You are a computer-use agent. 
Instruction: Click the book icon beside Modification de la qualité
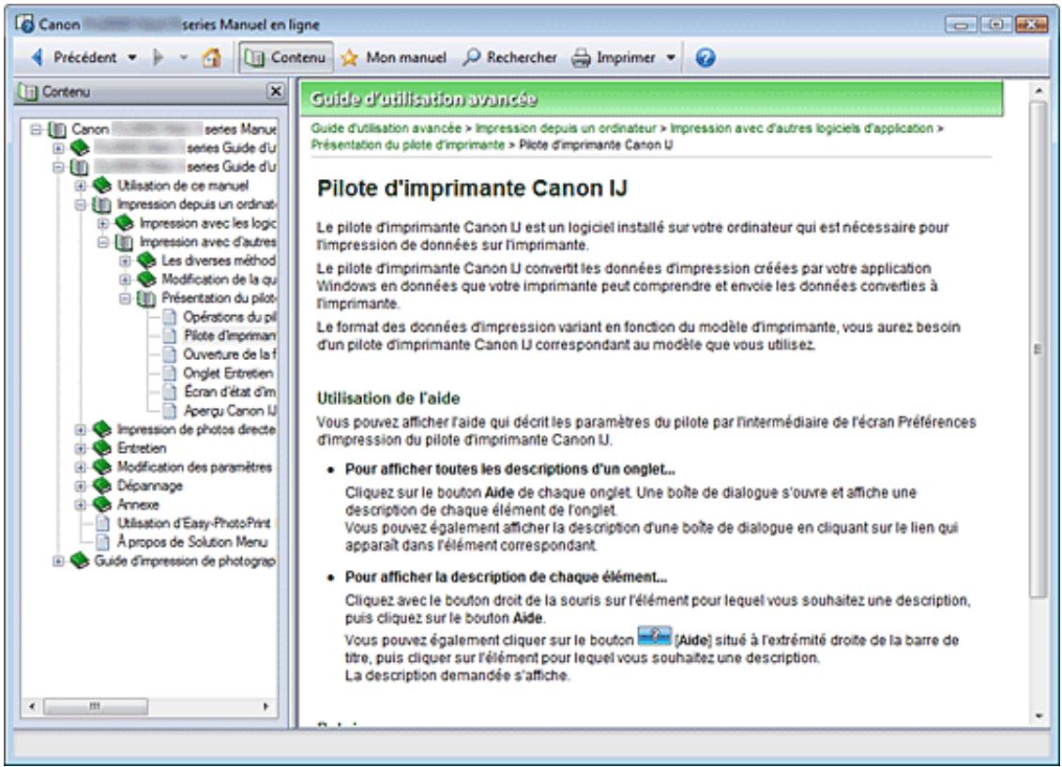click(x=146, y=278)
